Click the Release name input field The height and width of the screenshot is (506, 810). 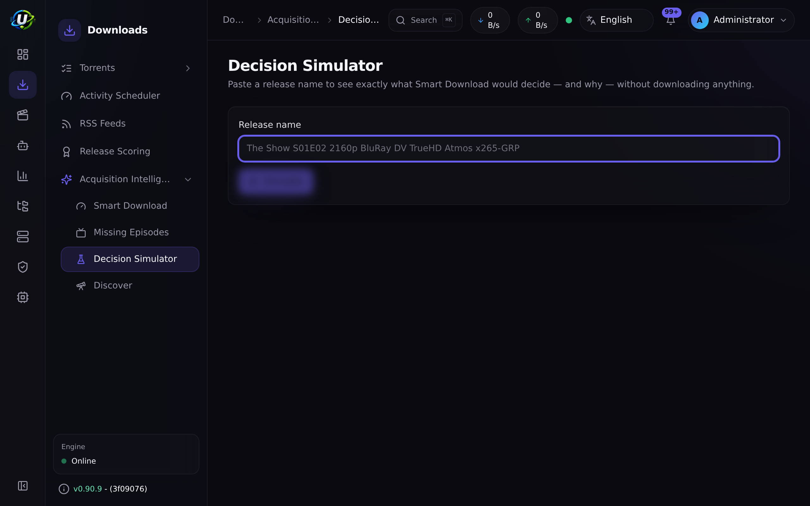coord(508,148)
